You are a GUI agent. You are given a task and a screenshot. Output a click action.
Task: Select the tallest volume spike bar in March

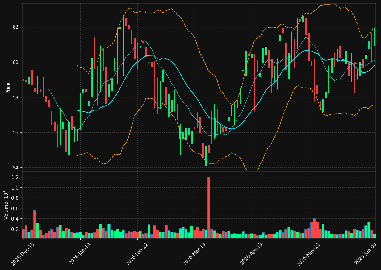[x=209, y=208]
